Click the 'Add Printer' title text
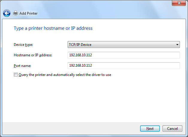The image size is (188, 137). pyautogui.click(x=28, y=13)
